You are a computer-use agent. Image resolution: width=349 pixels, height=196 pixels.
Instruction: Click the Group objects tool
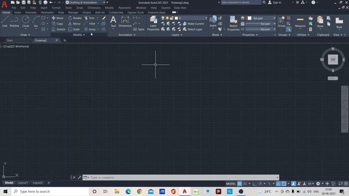click(x=281, y=22)
